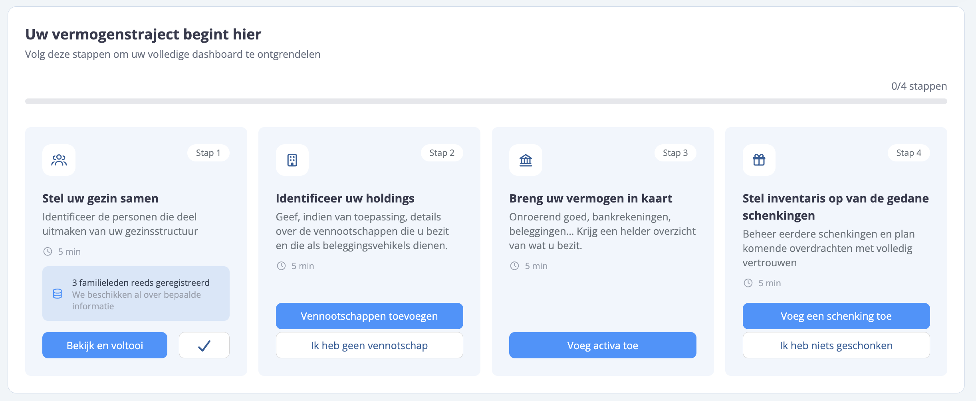Choose Ik heb niets geschonken
The width and height of the screenshot is (976, 401).
pyautogui.click(x=836, y=345)
